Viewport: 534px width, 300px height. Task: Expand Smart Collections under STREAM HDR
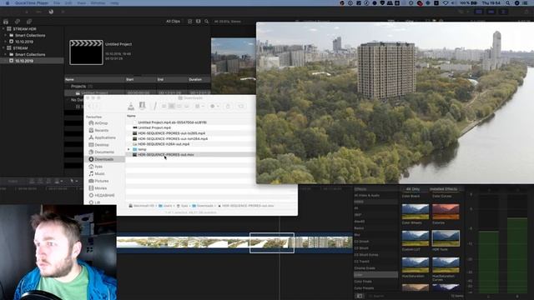click(x=6, y=35)
